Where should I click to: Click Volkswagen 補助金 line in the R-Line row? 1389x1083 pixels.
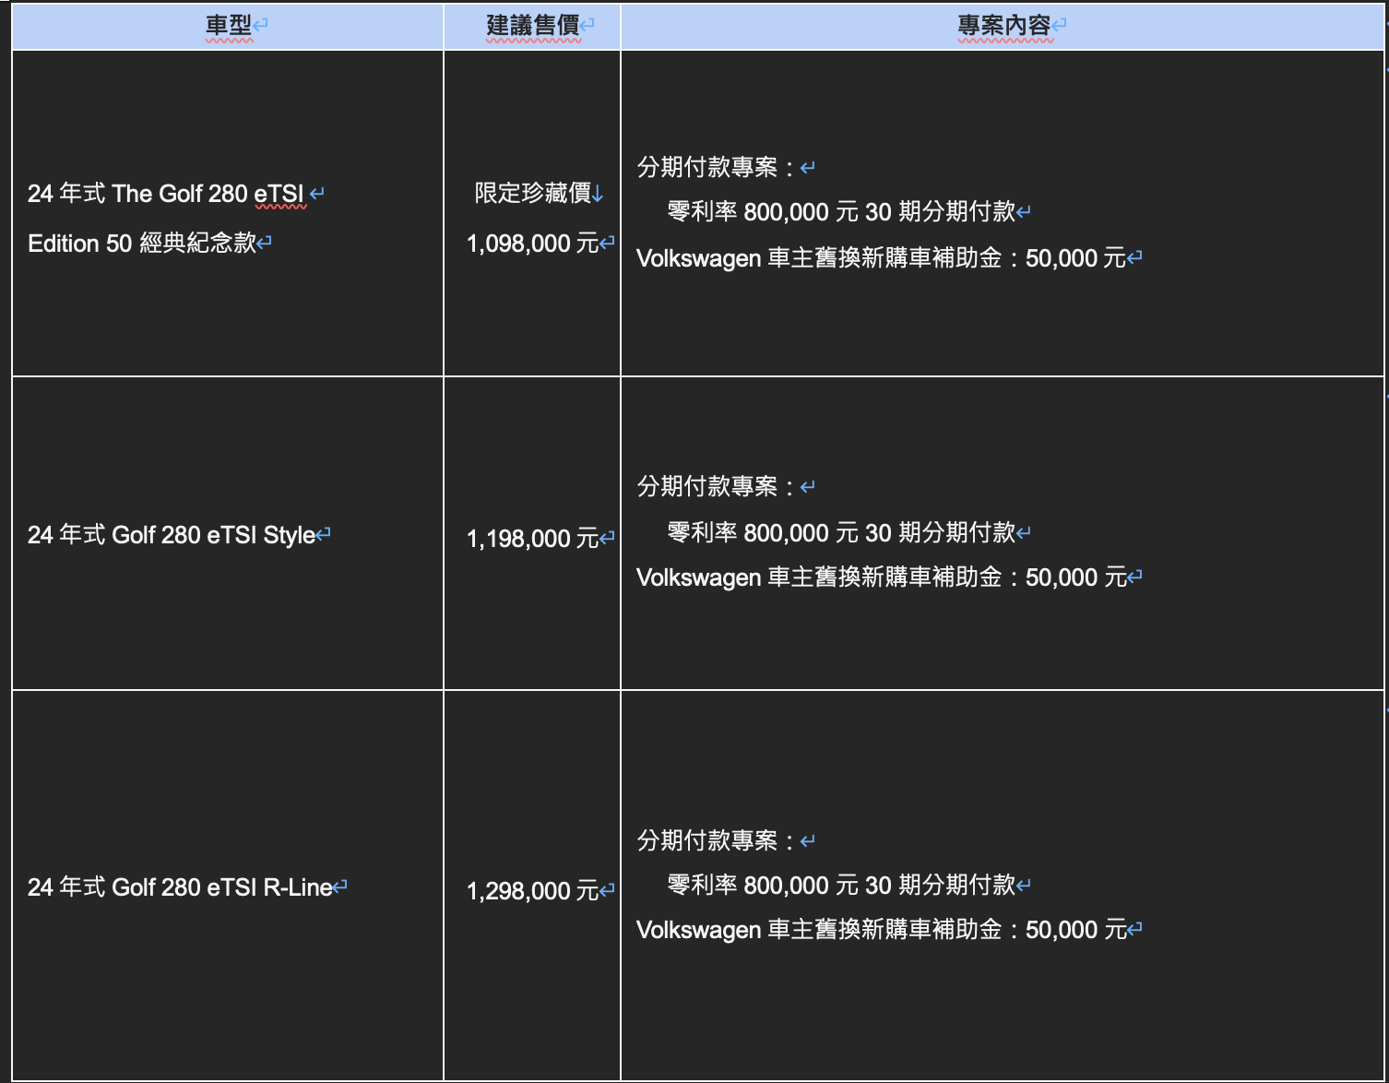coord(881,930)
